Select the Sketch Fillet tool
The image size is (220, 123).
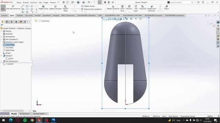click(x=32, y=12)
